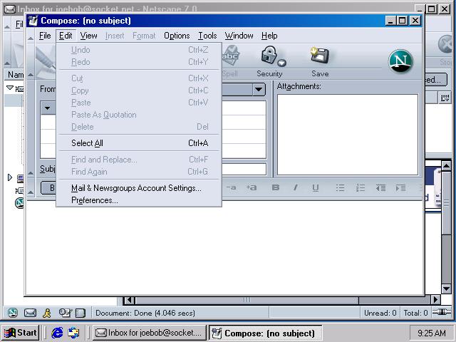Toggle Italic formatting button

coord(296,187)
